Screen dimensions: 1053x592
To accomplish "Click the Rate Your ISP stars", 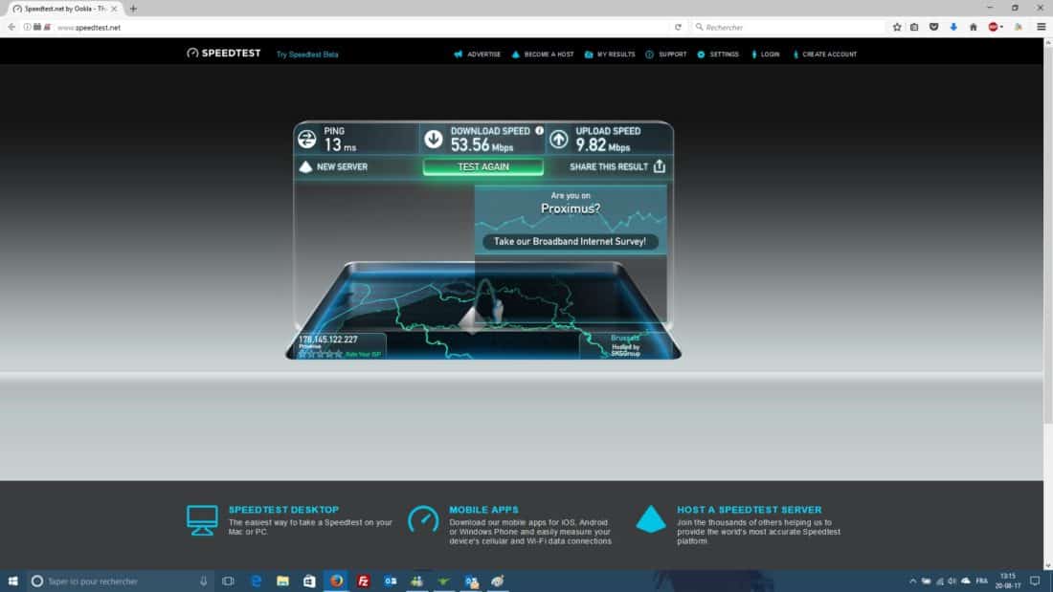I will point(321,354).
